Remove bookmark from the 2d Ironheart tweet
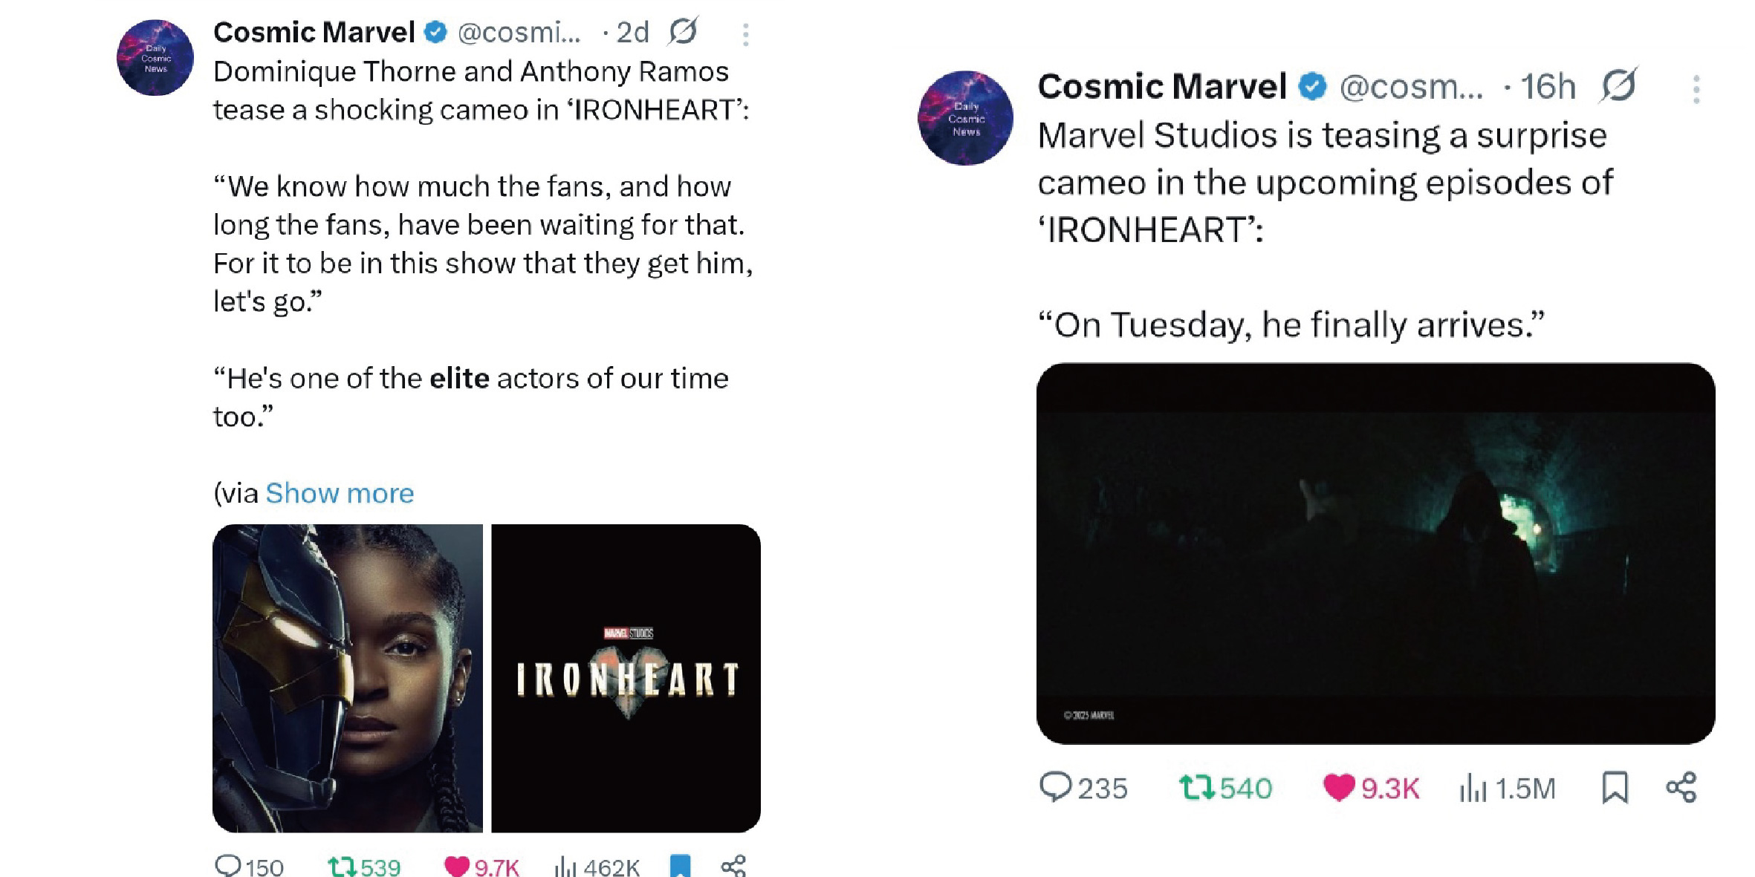The height and width of the screenshot is (877, 1755). point(680,866)
